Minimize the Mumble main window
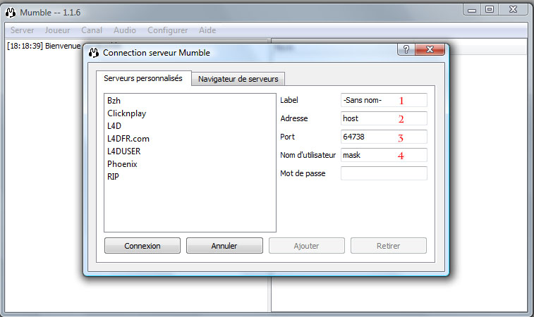Image resolution: width=534 pixels, height=317 pixels. point(472,10)
